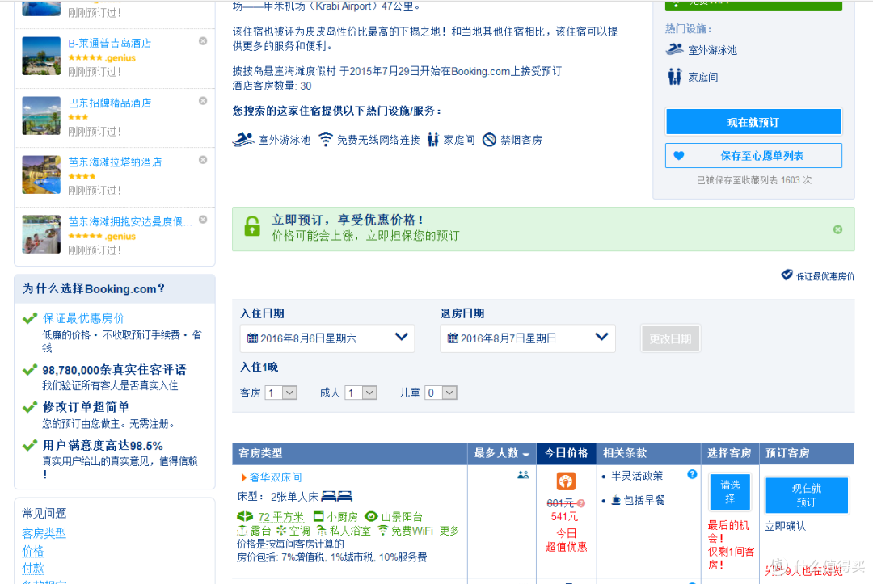873x584 pixels.
Task: Click calendar icon in check-out date field
Action: 453,338
